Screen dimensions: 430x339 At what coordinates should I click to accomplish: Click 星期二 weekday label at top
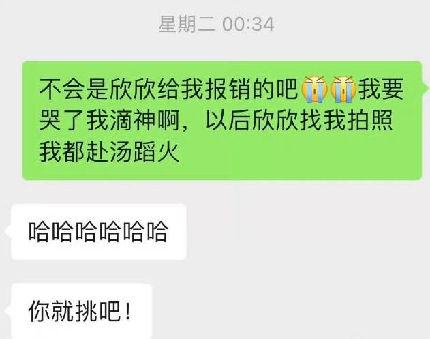coord(187,24)
